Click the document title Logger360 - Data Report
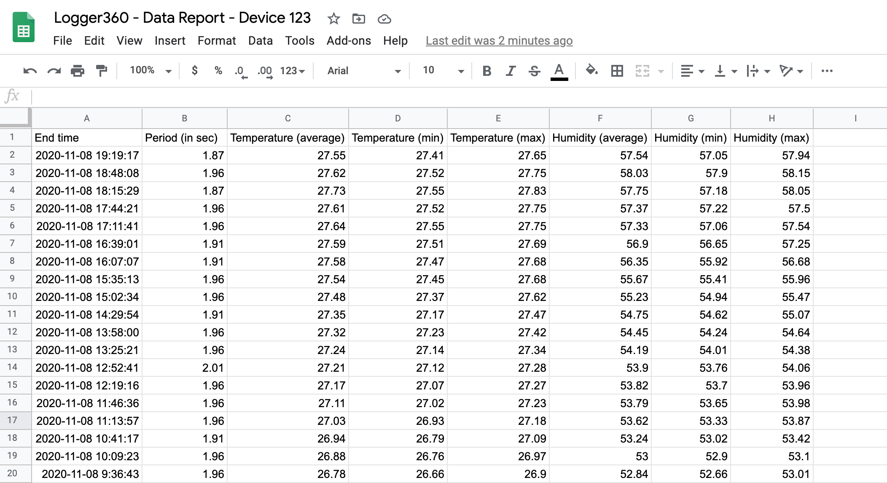 182,18
